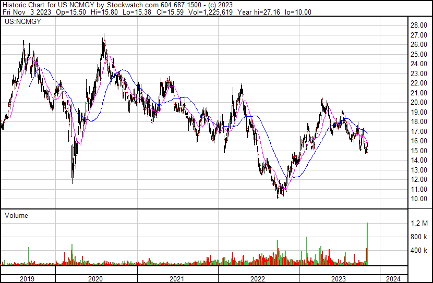This screenshot has height=283, width=433.
Task: Click the 25.00 price axis label
Action: [x=419, y=54]
